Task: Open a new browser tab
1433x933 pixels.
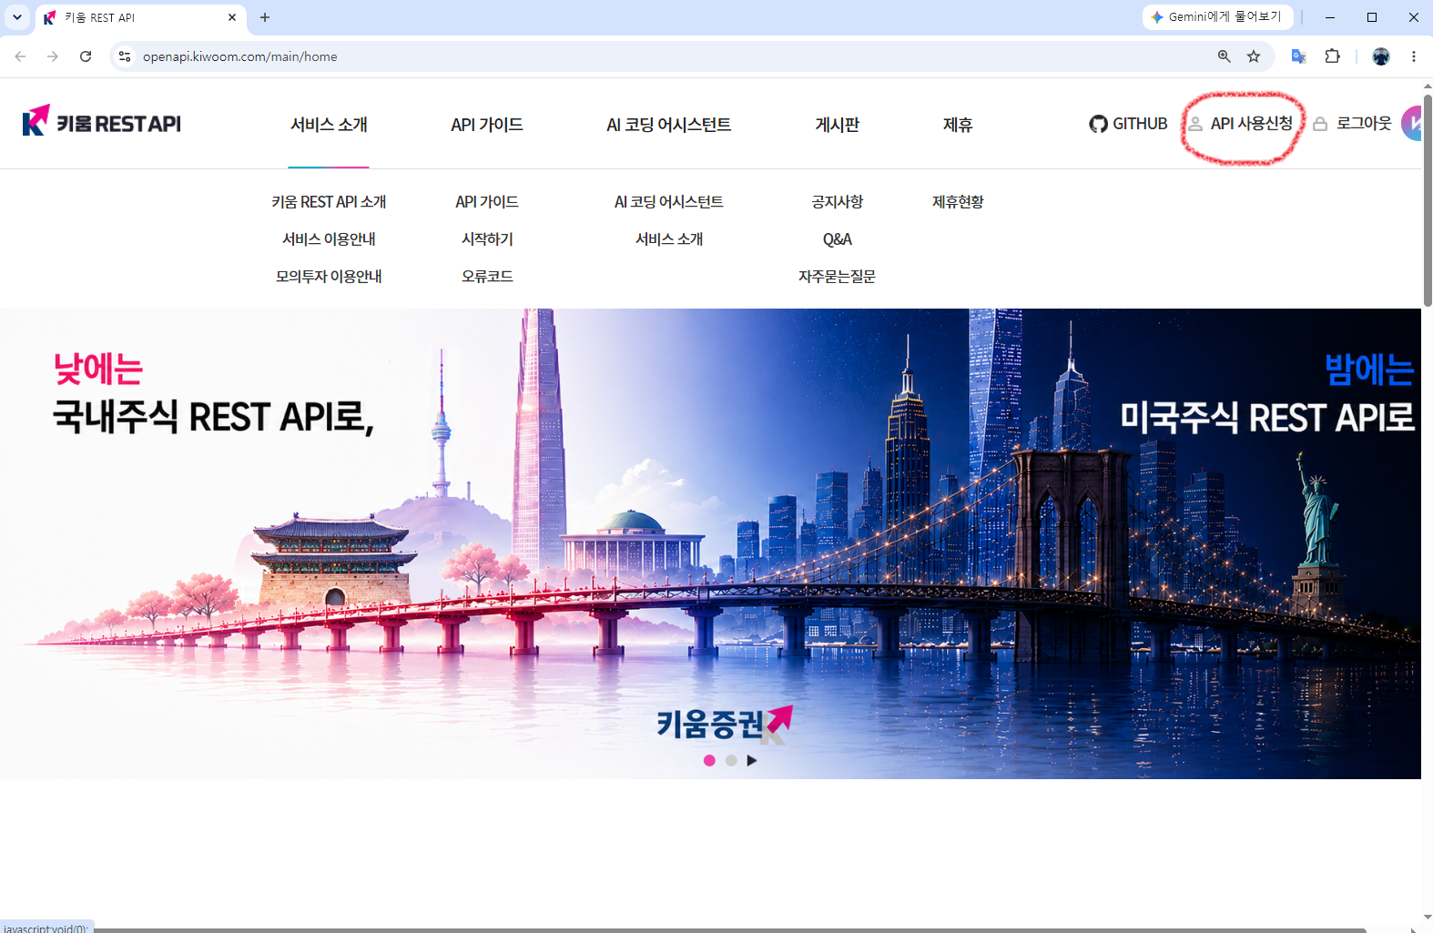Action: (x=265, y=17)
